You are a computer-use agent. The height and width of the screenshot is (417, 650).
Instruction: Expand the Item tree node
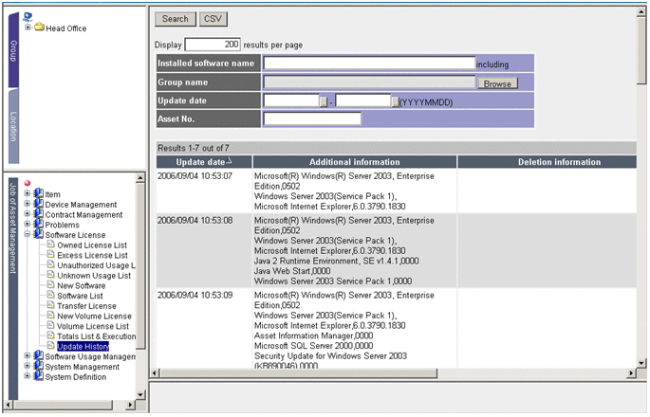[x=28, y=193]
